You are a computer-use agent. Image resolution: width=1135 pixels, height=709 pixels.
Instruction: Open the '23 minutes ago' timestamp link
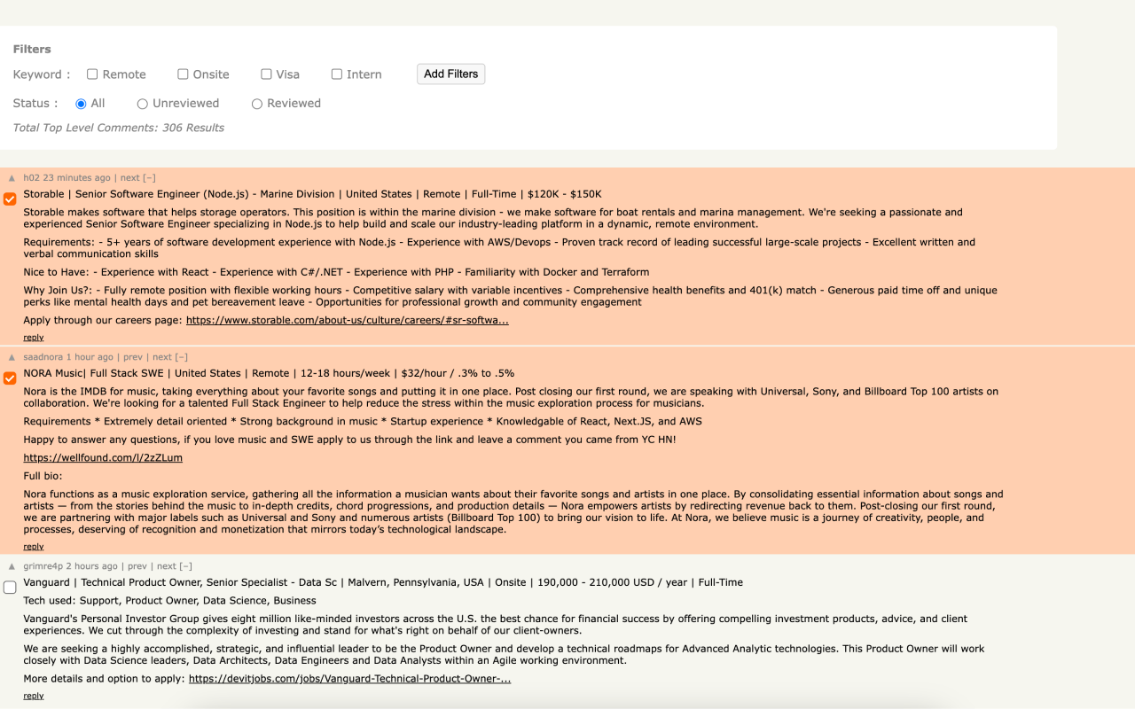point(77,178)
